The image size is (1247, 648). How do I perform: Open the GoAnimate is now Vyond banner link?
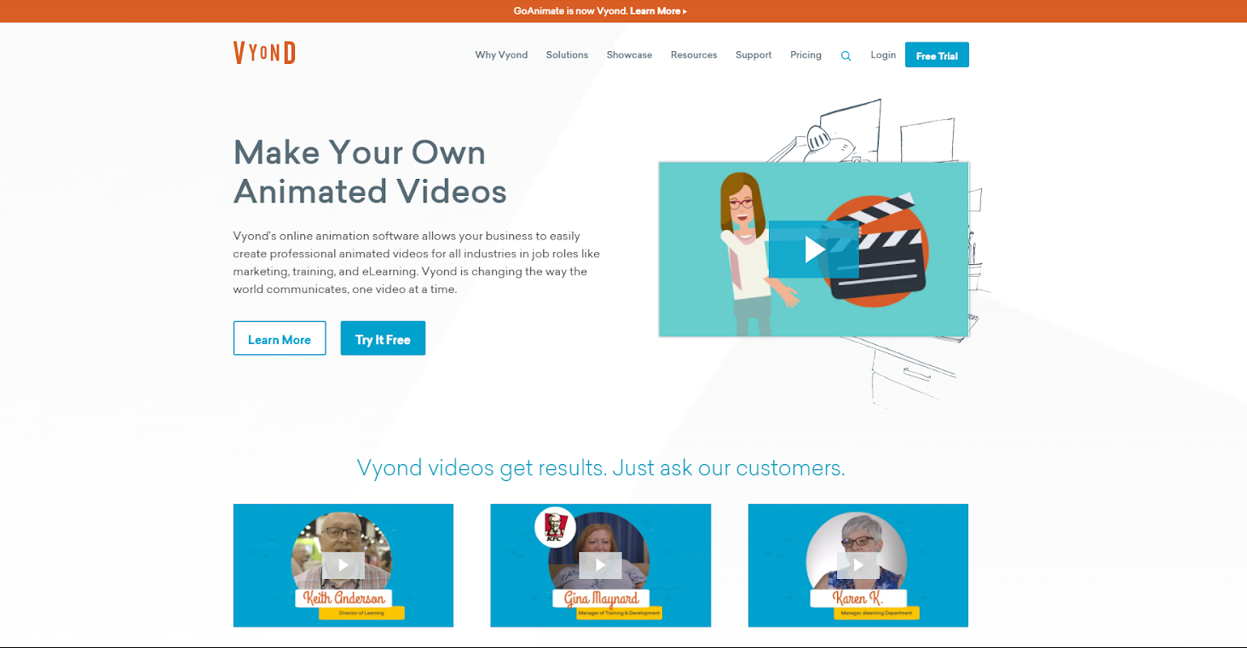600,11
